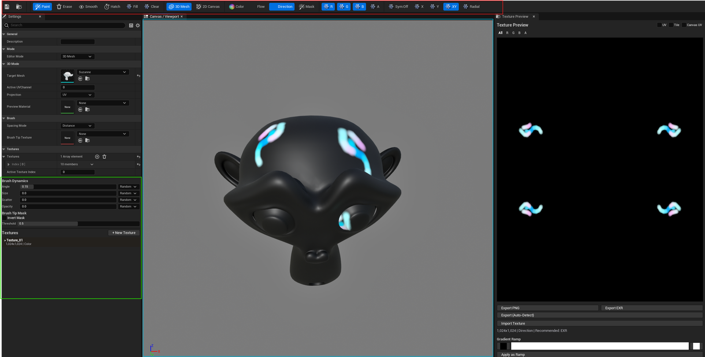This screenshot has width=705, height=357.
Task: Toggle Sym:Off symmetry setting
Action: 398,7
